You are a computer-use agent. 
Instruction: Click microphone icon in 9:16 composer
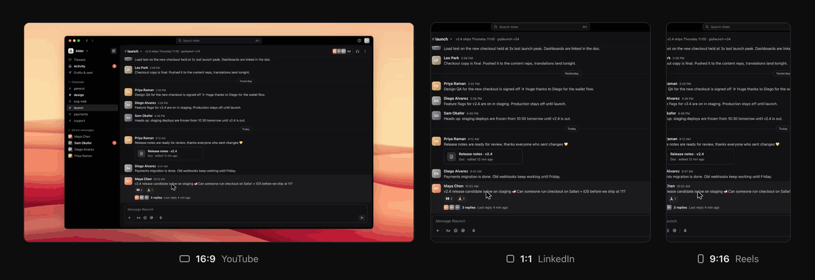coord(684,230)
